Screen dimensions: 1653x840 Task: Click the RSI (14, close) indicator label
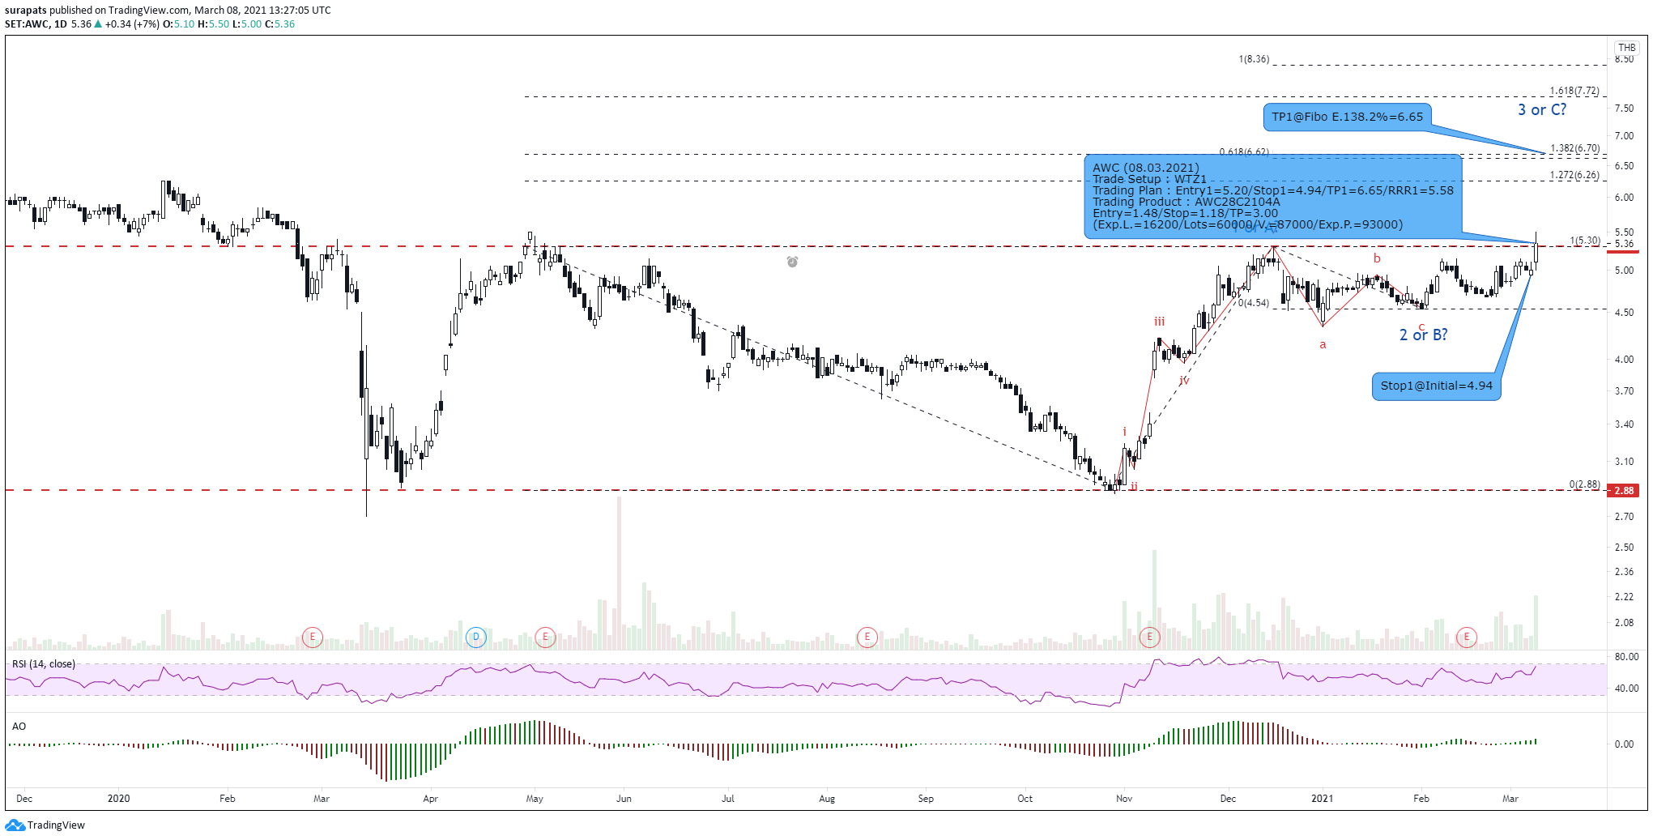pos(44,664)
